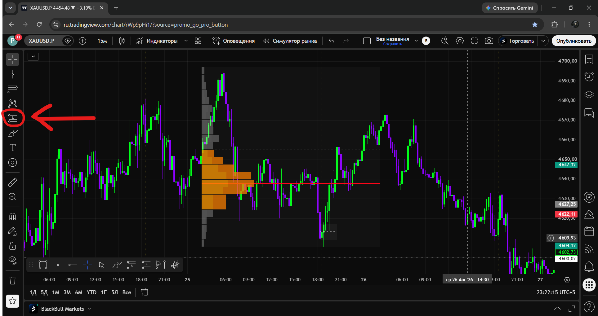Change the 15м timeframe interval

102,41
